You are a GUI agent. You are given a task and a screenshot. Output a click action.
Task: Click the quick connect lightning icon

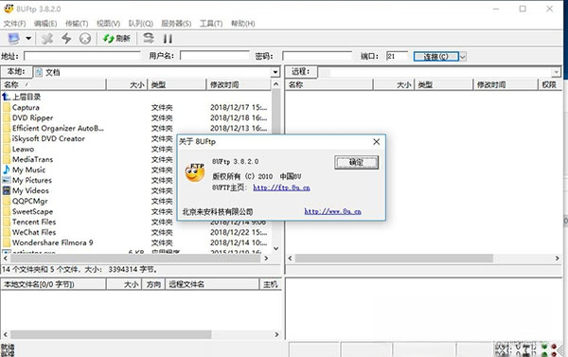point(66,38)
